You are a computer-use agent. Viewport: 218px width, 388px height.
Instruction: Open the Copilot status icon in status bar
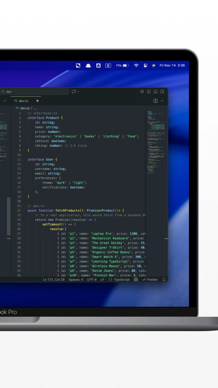[x=136, y=279]
